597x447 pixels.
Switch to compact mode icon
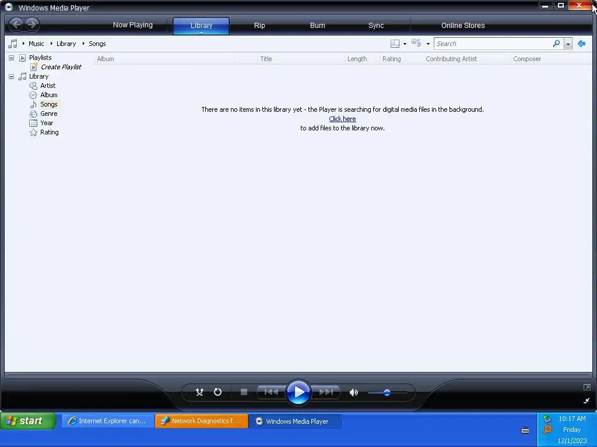tap(587, 400)
